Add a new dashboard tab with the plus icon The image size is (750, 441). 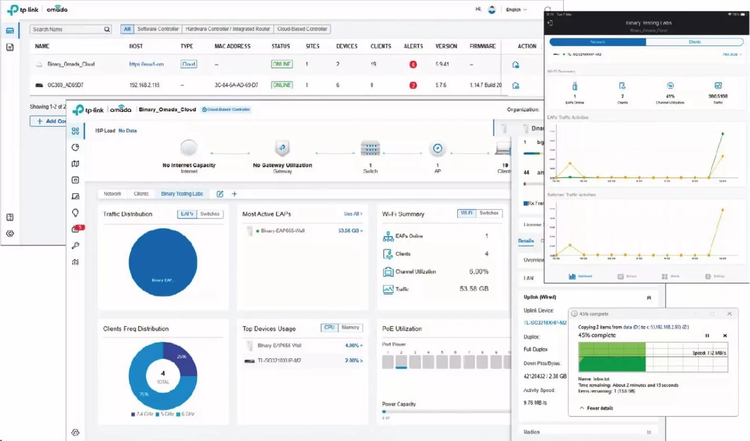tap(234, 194)
